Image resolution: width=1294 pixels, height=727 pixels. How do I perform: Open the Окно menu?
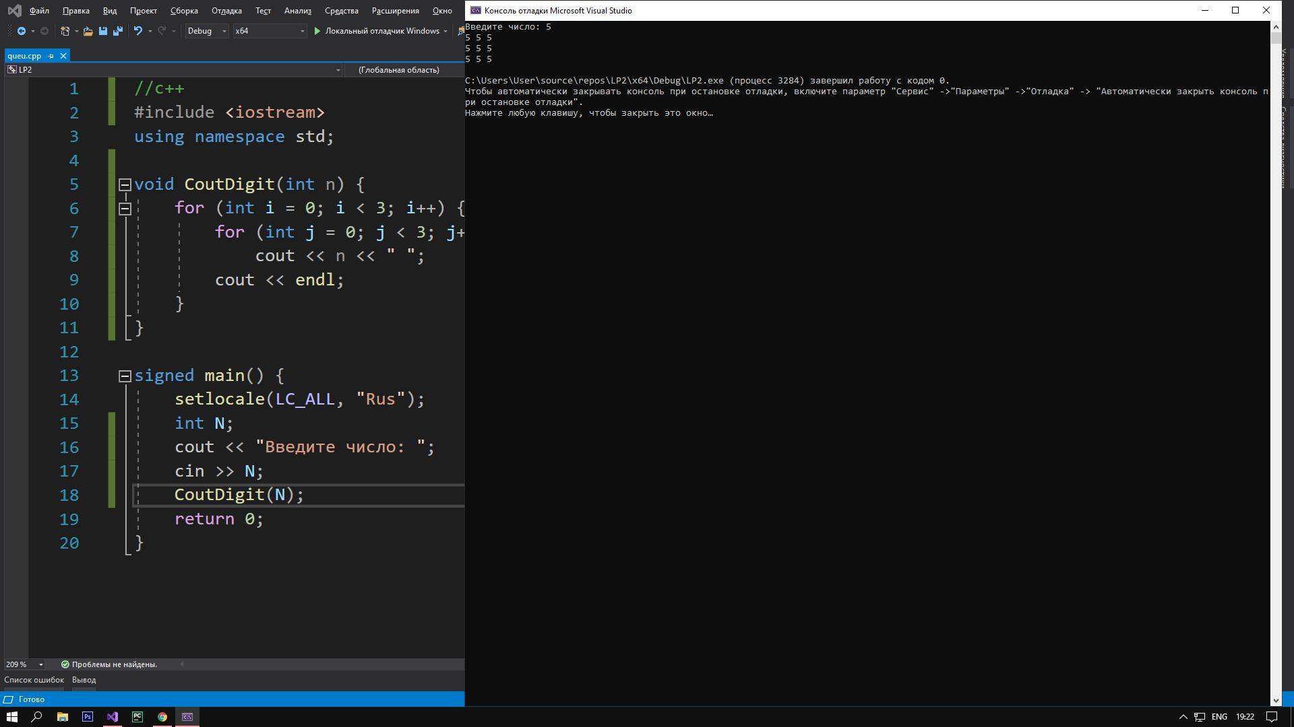click(442, 11)
